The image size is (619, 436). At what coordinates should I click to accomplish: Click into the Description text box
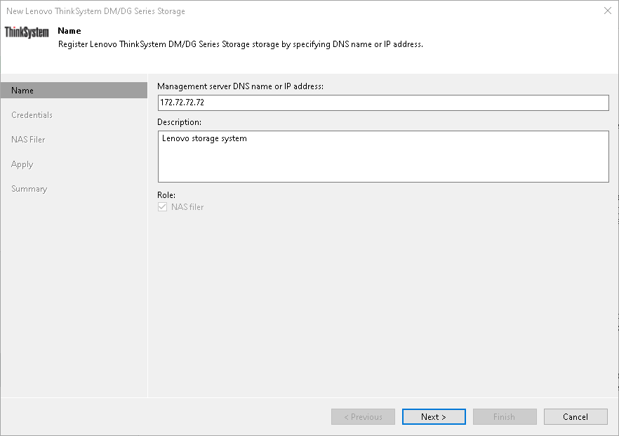coord(383,157)
